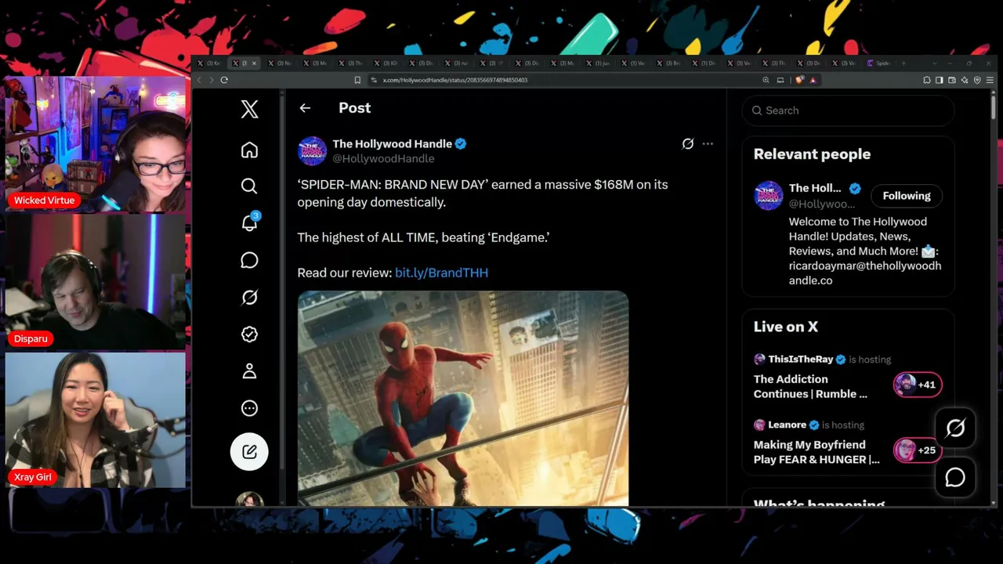Click the Brave Rewards triangle icon
The width and height of the screenshot is (1003, 564).
(x=813, y=80)
